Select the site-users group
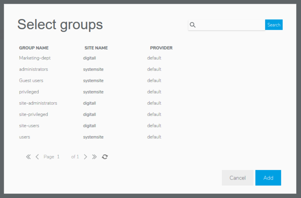Screen dimensions: 301x198 (29, 126)
